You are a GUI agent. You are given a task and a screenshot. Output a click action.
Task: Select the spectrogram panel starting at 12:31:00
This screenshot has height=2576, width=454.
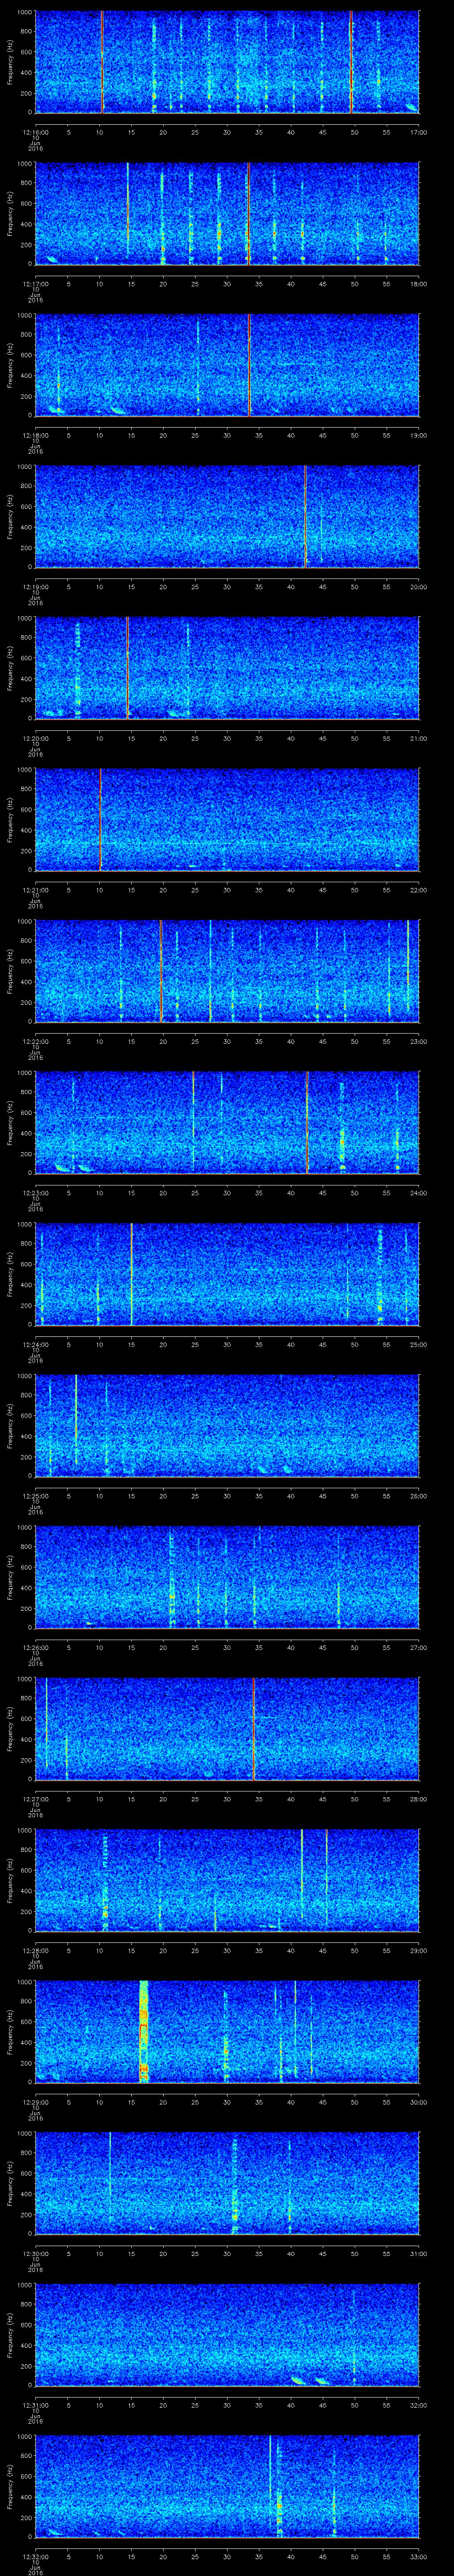tap(227, 2335)
